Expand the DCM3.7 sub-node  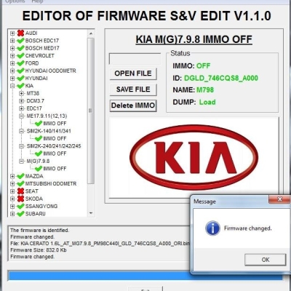tap(22, 101)
